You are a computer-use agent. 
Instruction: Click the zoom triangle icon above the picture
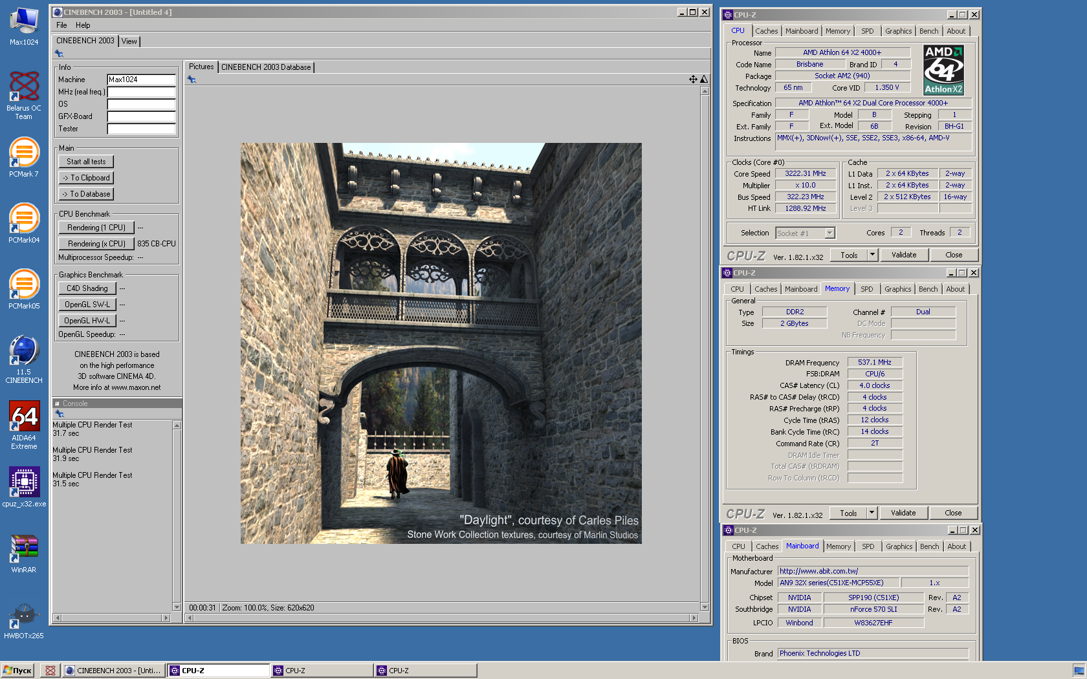tap(704, 79)
